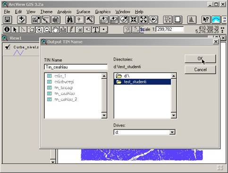Open Theme Table icon
This screenshot has height=173, width=228.
click(x=56, y=20)
